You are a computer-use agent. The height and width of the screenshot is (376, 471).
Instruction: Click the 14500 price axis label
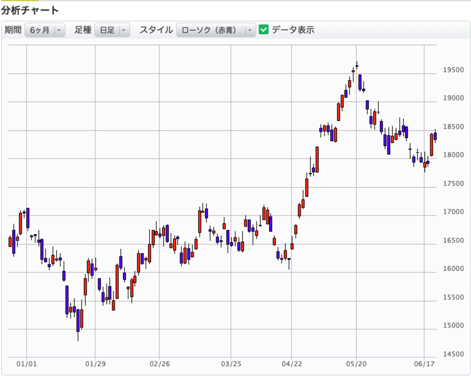click(x=453, y=354)
